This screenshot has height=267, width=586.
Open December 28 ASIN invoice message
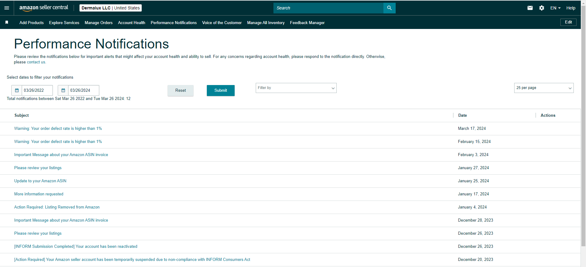point(61,220)
